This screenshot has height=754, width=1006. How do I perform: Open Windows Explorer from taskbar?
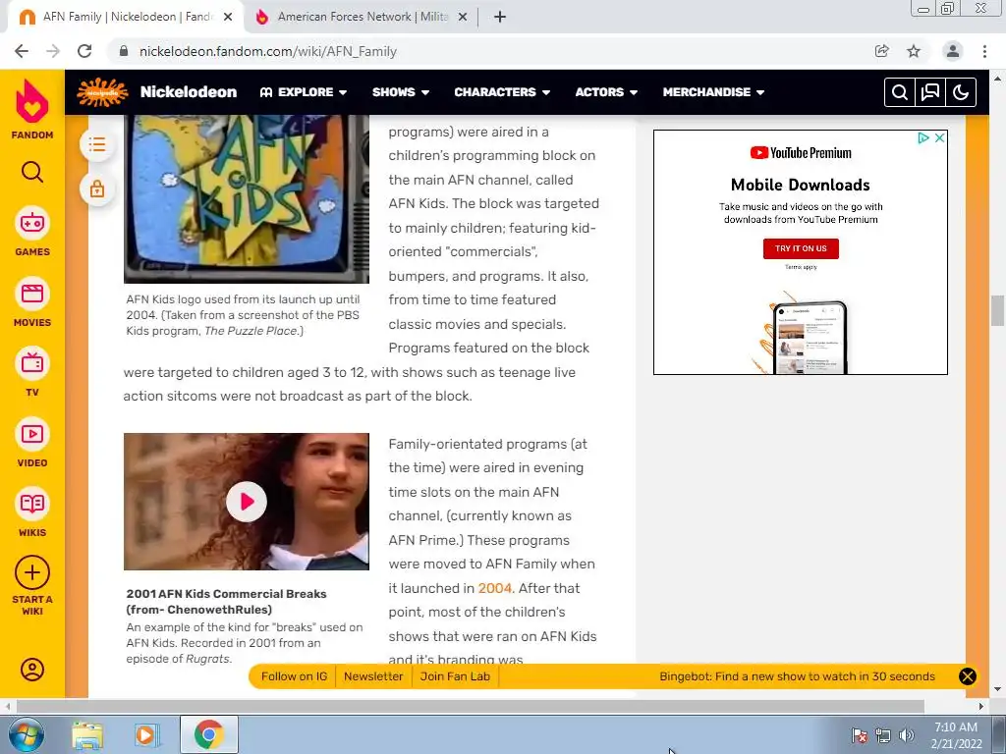coord(87,734)
